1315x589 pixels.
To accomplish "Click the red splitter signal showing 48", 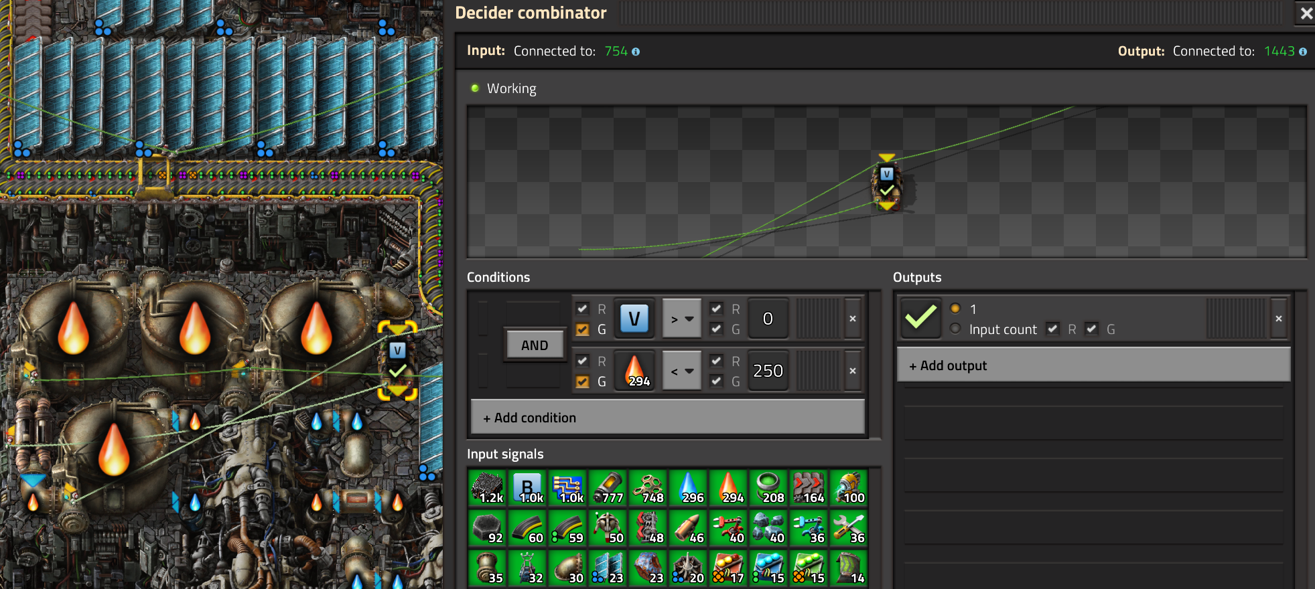I will click(x=648, y=528).
